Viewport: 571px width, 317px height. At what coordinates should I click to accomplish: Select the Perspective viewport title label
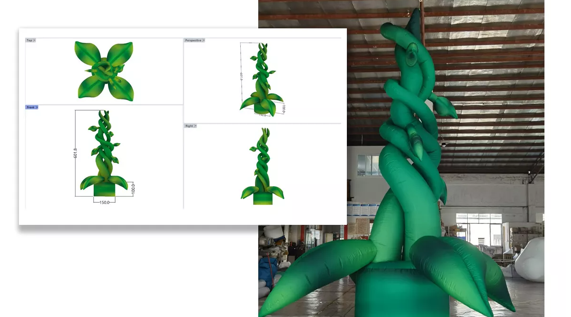[x=193, y=41]
